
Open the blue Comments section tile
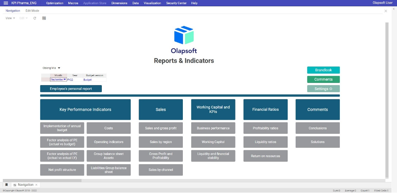[318, 109]
